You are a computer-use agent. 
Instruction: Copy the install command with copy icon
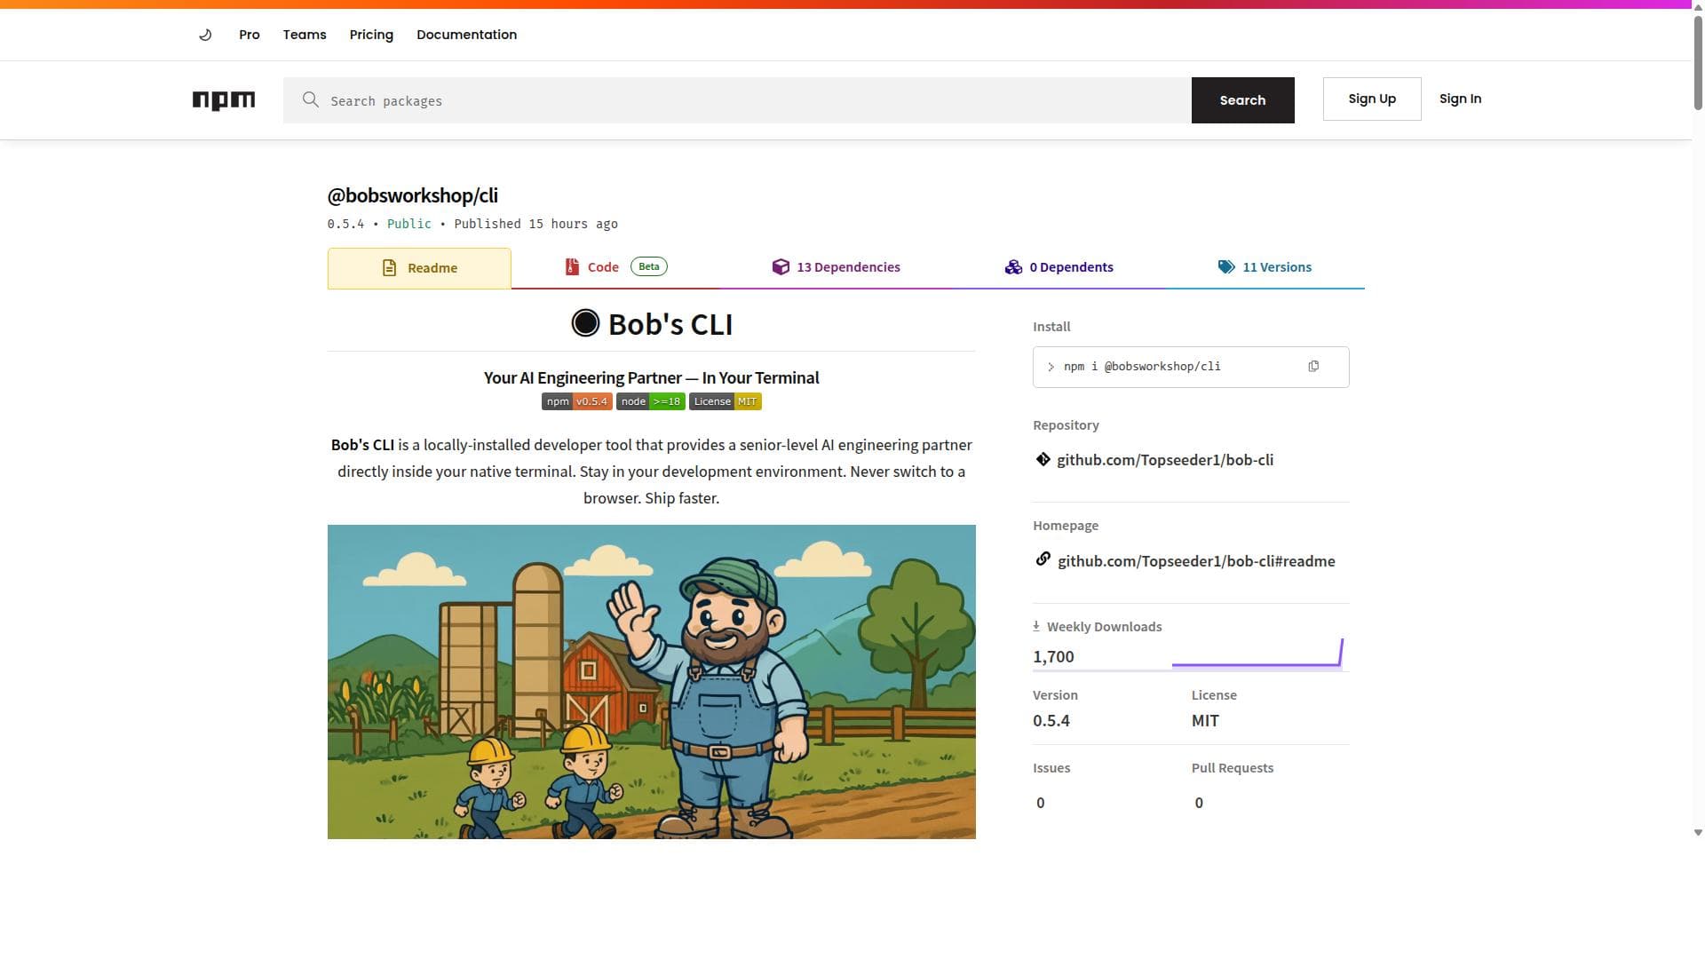coord(1313,367)
